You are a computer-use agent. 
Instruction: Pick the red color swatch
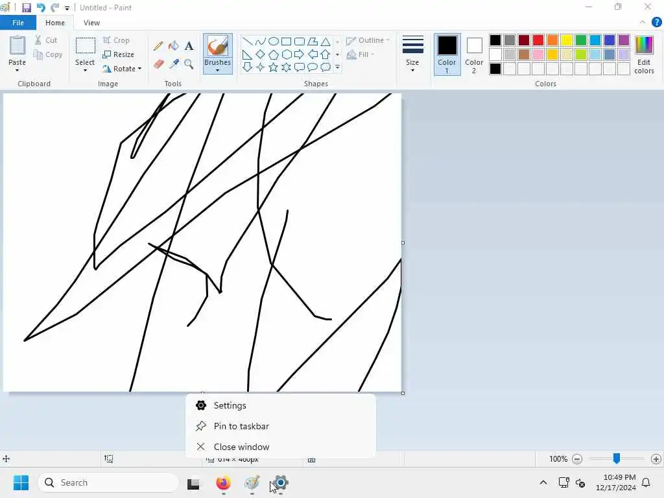pos(538,40)
